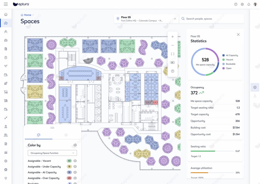Open the Spaces map icon in left sidebar
Screen dimensions: 260x184
(6, 23)
